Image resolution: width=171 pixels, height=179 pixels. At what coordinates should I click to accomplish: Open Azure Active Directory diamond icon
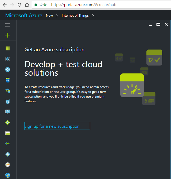[8, 154]
